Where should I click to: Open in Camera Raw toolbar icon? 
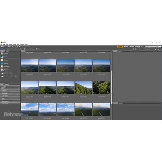[23, 47]
